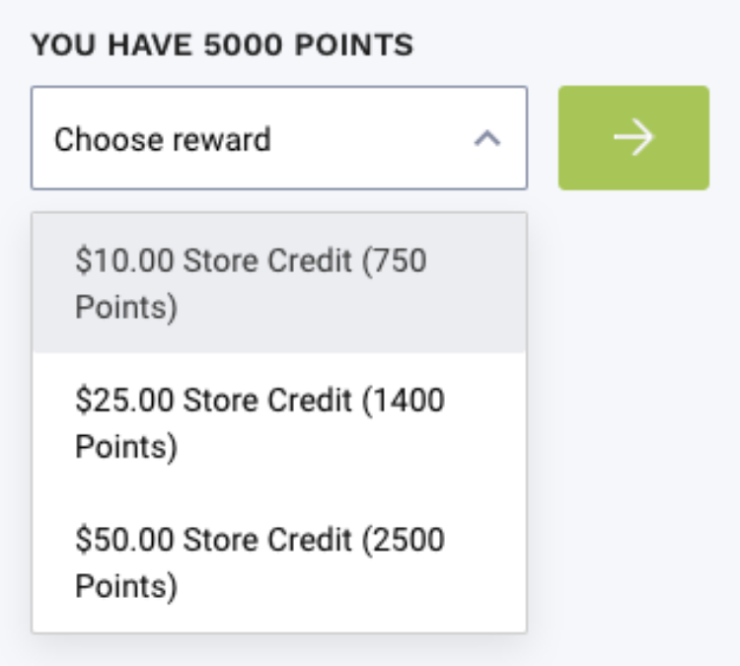The width and height of the screenshot is (740, 666).
Task: Collapse the reward list with the chevron
Action: [x=486, y=139]
